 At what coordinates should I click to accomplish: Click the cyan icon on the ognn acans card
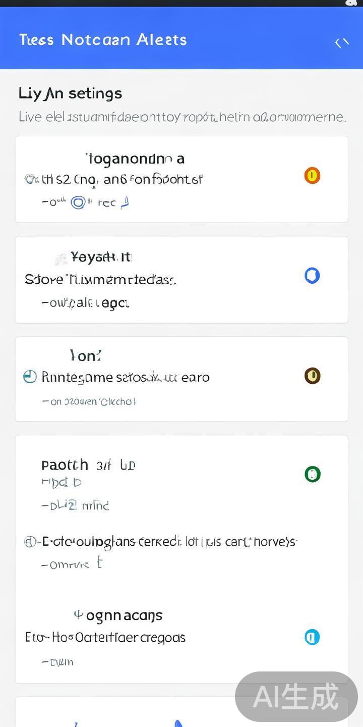point(312,637)
